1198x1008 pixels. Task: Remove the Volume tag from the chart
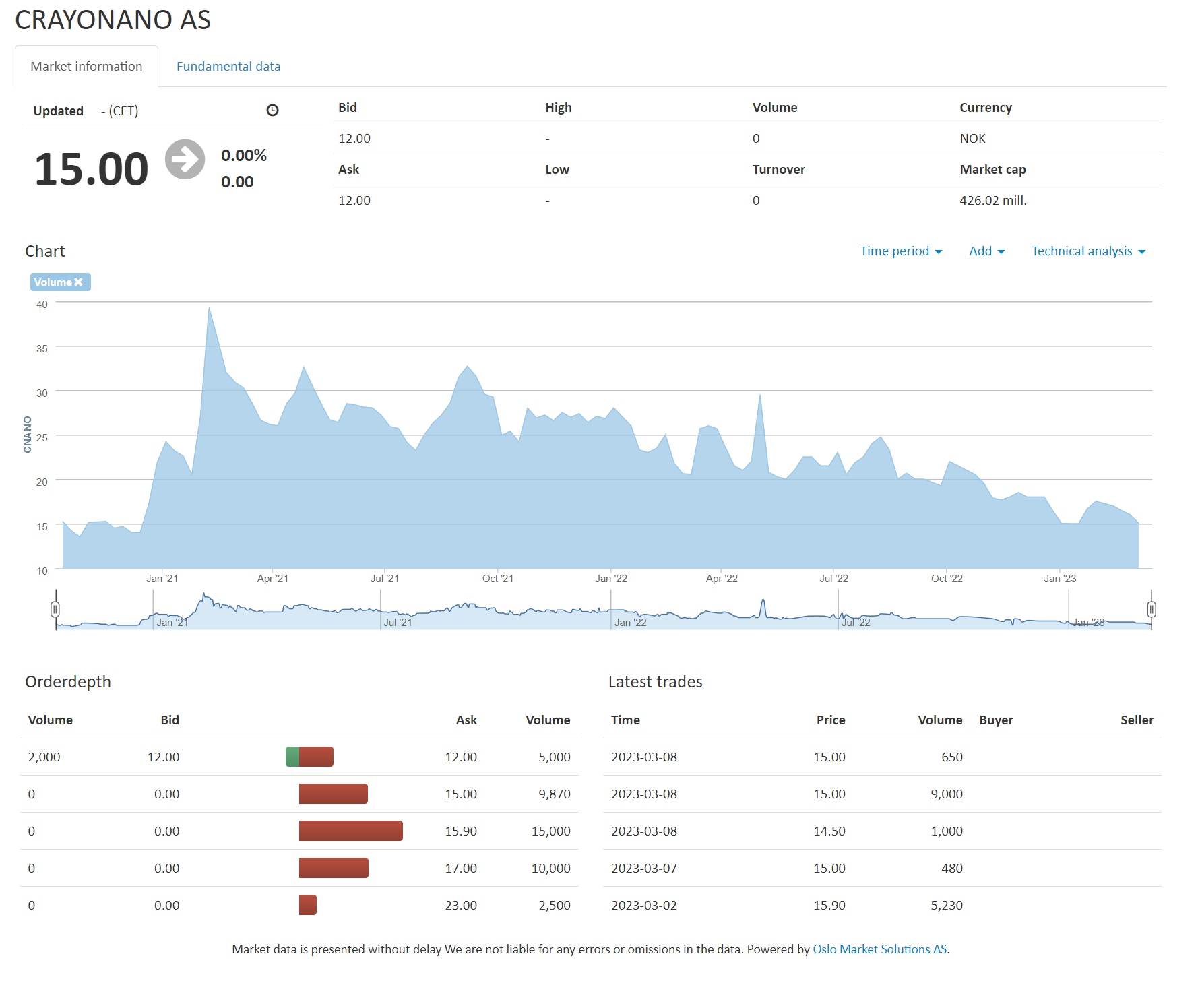[78, 282]
